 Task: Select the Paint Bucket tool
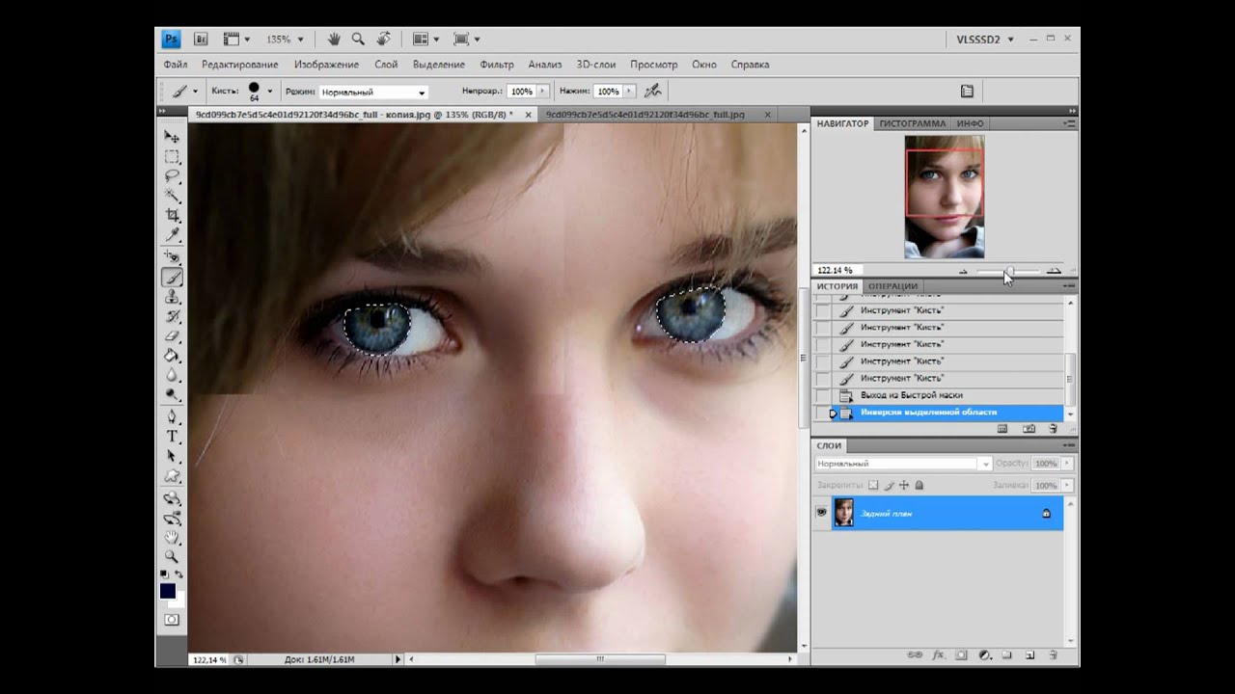pyautogui.click(x=172, y=356)
